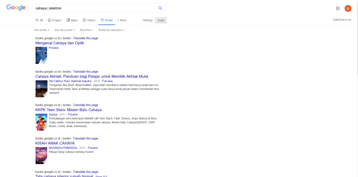
Task: Open the Settings menu
Action: point(147,20)
